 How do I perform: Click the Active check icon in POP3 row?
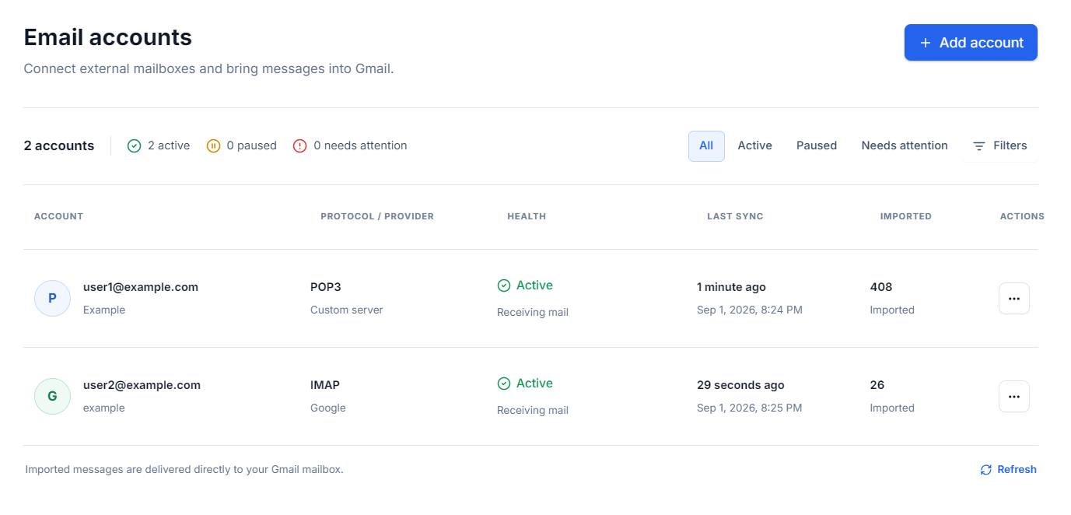(504, 286)
